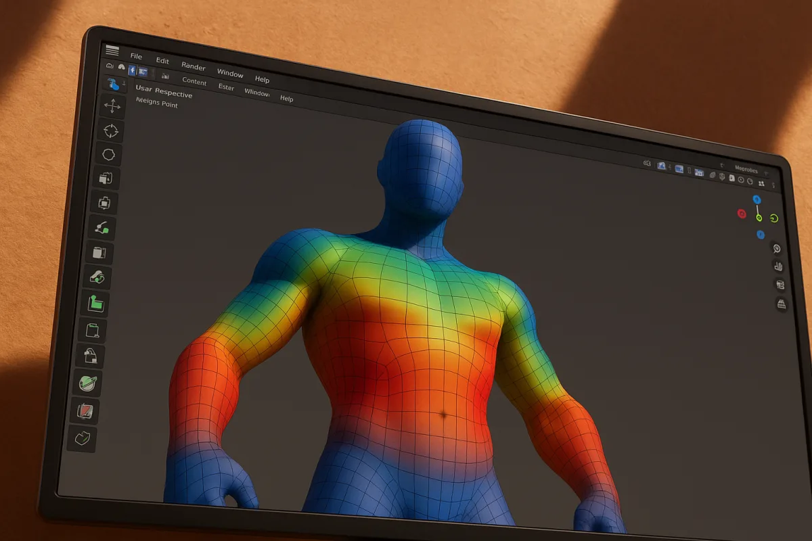
Task: Click the green ring Y axis gizmo
Action: [x=774, y=218]
